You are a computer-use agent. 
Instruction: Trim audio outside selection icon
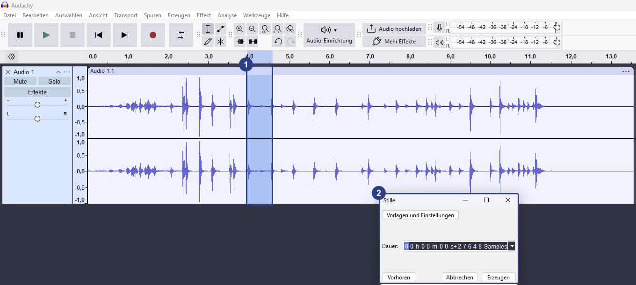(x=240, y=42)
